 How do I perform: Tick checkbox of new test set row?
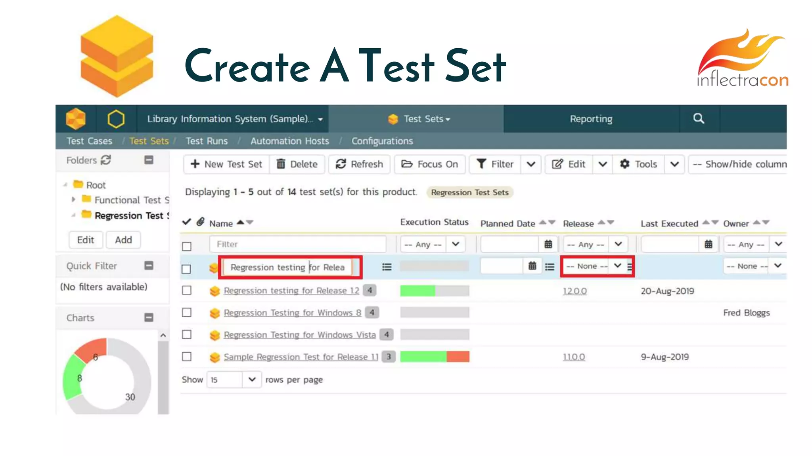[x=186, y=269]
